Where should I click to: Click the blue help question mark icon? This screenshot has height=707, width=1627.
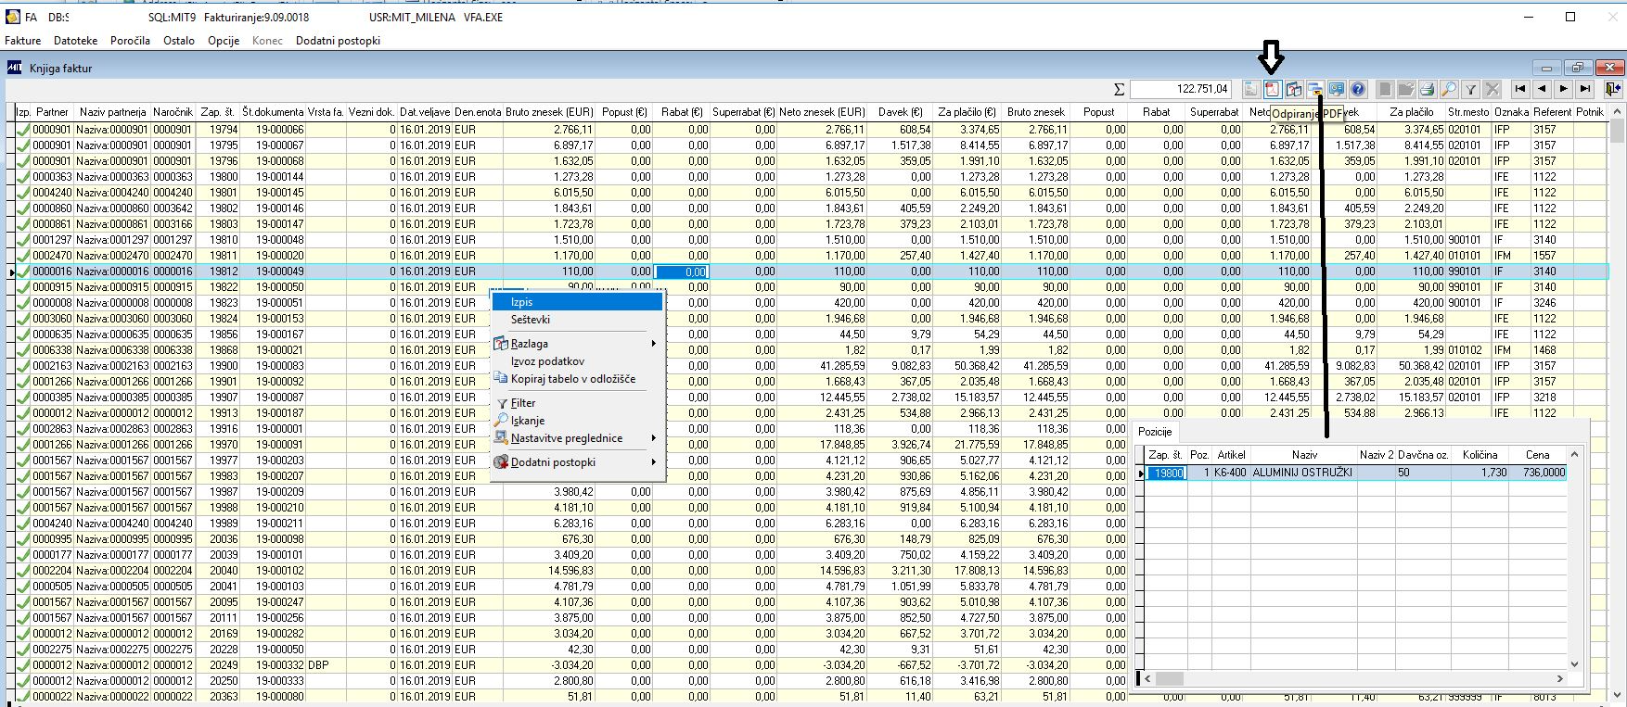(x=1358, y=89)
